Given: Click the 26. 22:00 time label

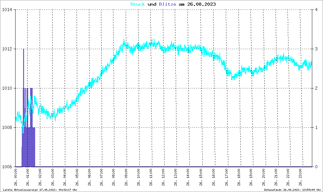Looking at the screenshot, I should pyautogui.click(x=288, y=177).
